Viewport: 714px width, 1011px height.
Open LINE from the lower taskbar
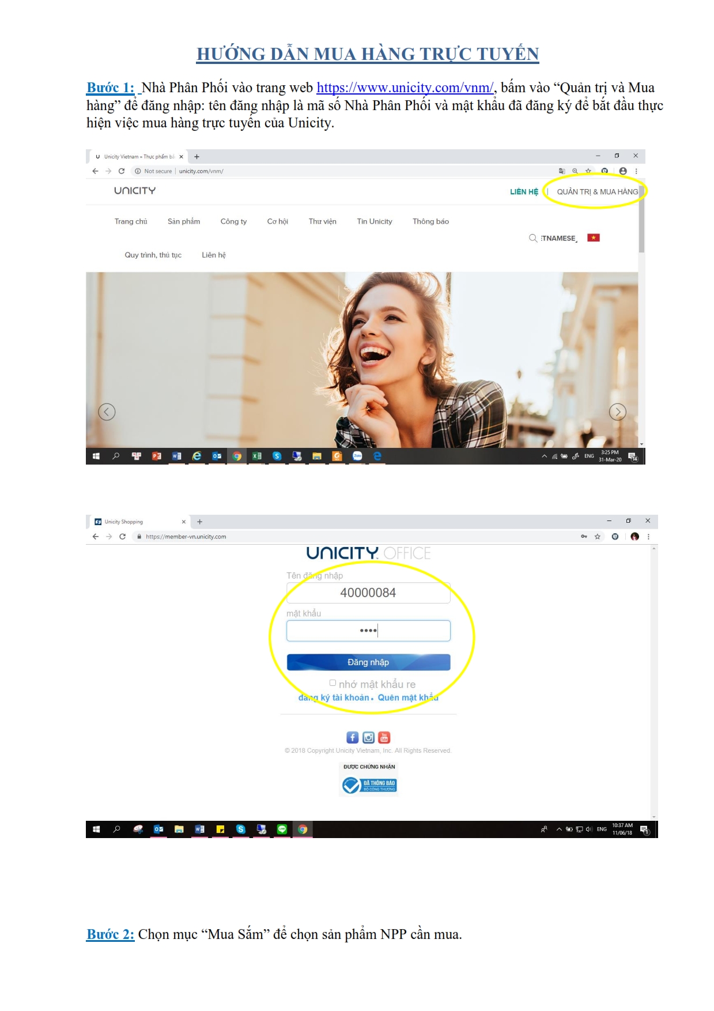click(282, 829)
